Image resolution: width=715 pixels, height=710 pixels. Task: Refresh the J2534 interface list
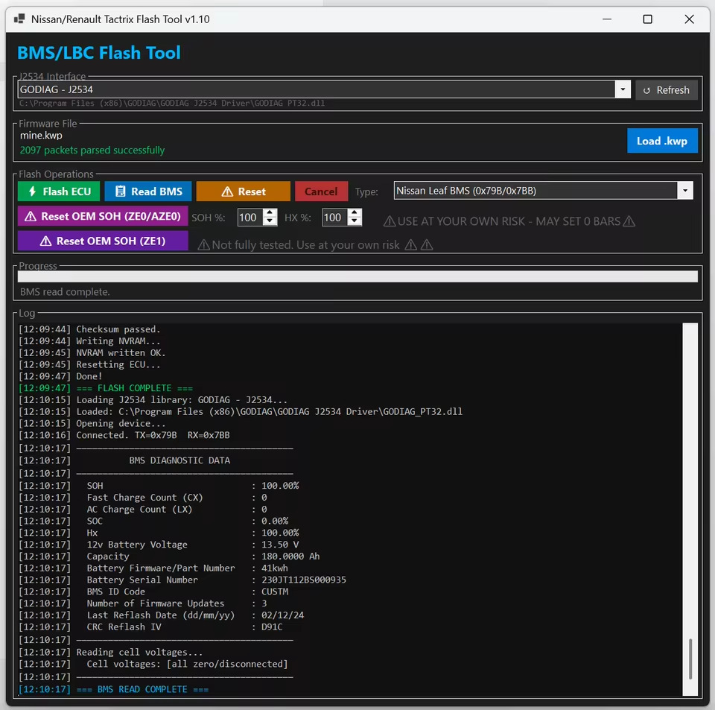pyautogui.click(x=666, y=90)
